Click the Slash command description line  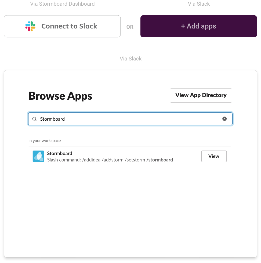click(110, 160)
